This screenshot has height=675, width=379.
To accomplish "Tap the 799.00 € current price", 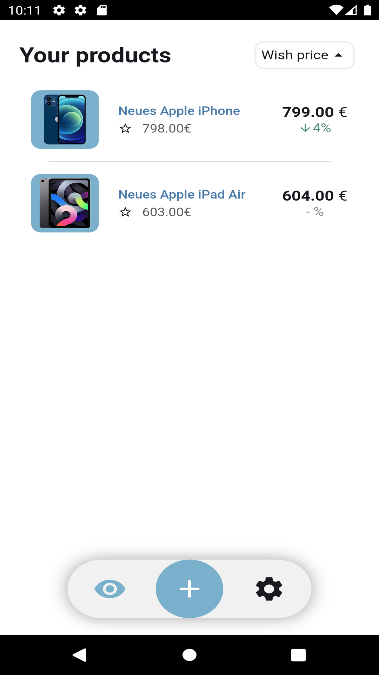I will 315,112.
